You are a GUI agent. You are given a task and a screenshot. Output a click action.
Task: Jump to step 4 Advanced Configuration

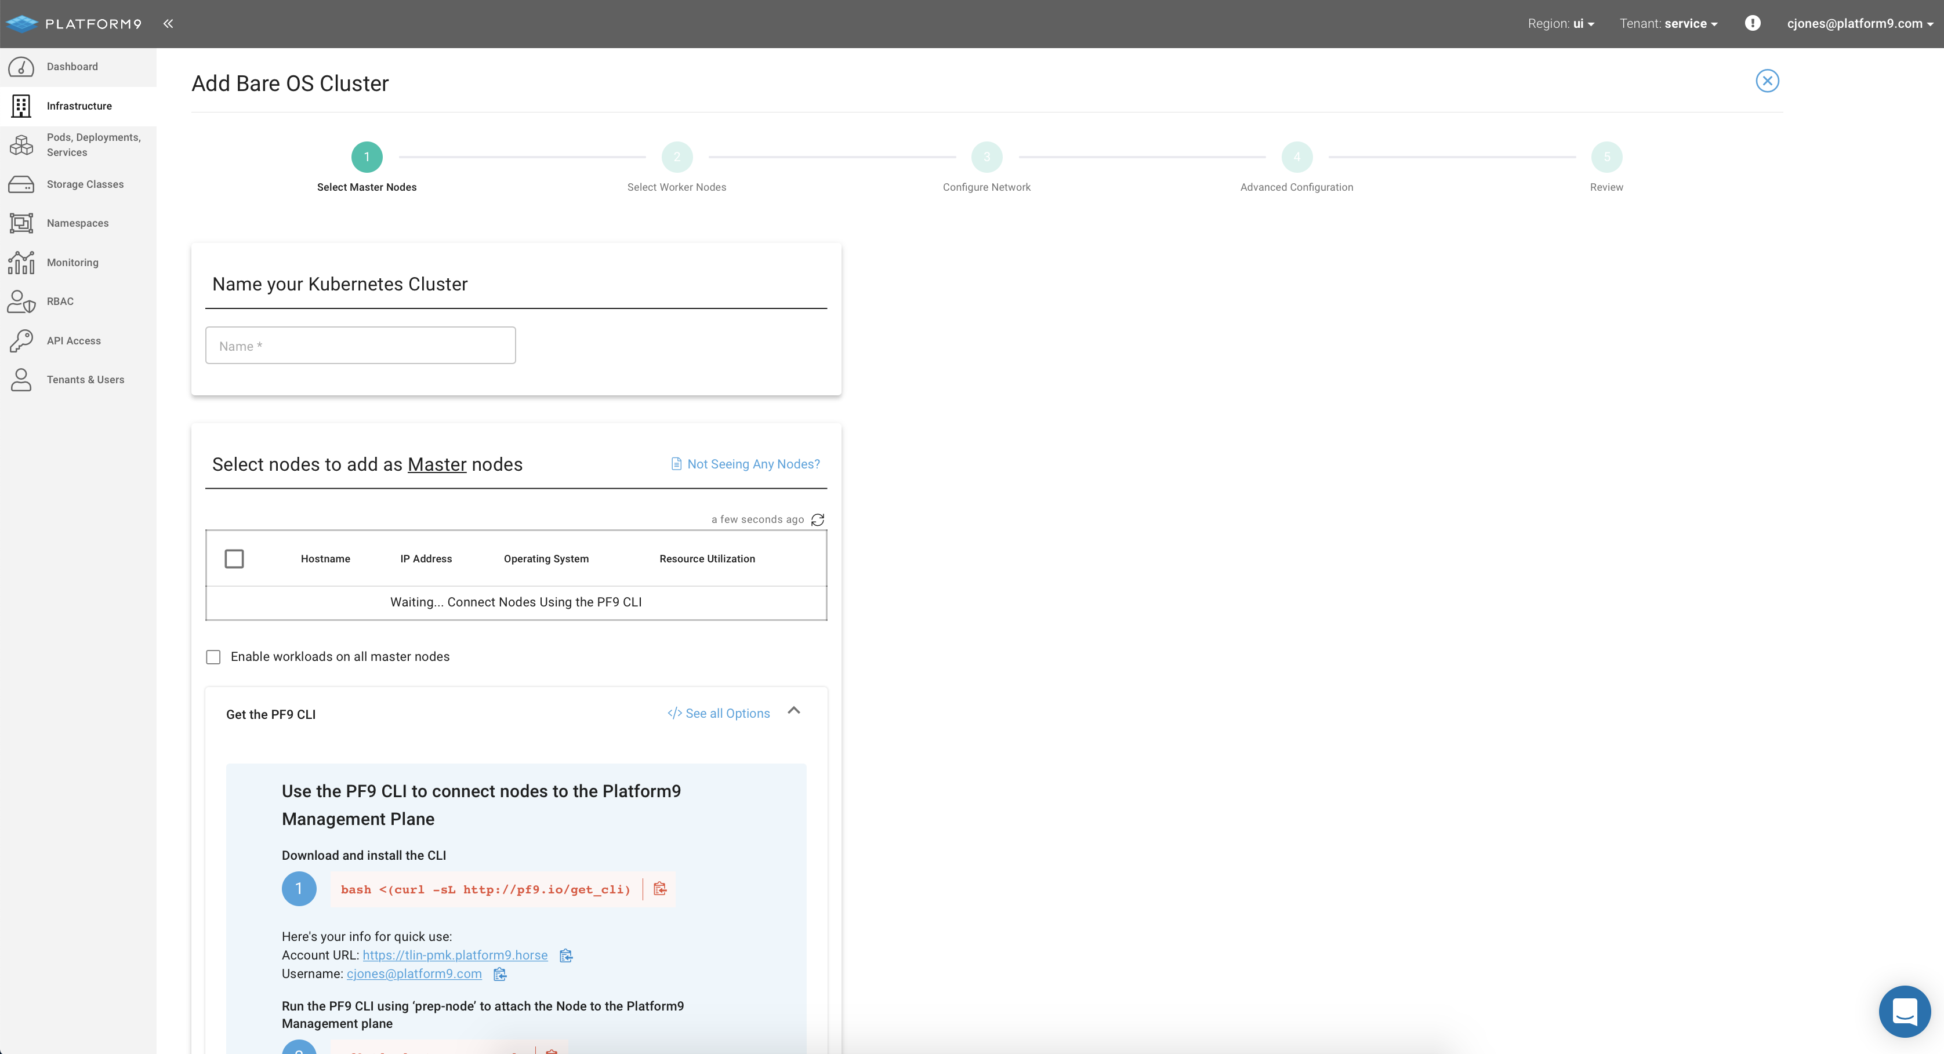pos(1297,157)
